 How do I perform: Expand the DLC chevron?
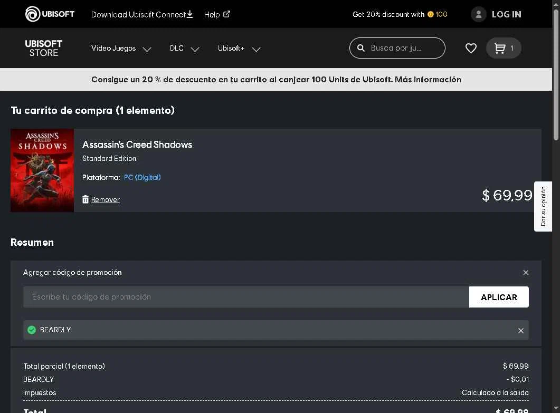[x=195, y=49]
